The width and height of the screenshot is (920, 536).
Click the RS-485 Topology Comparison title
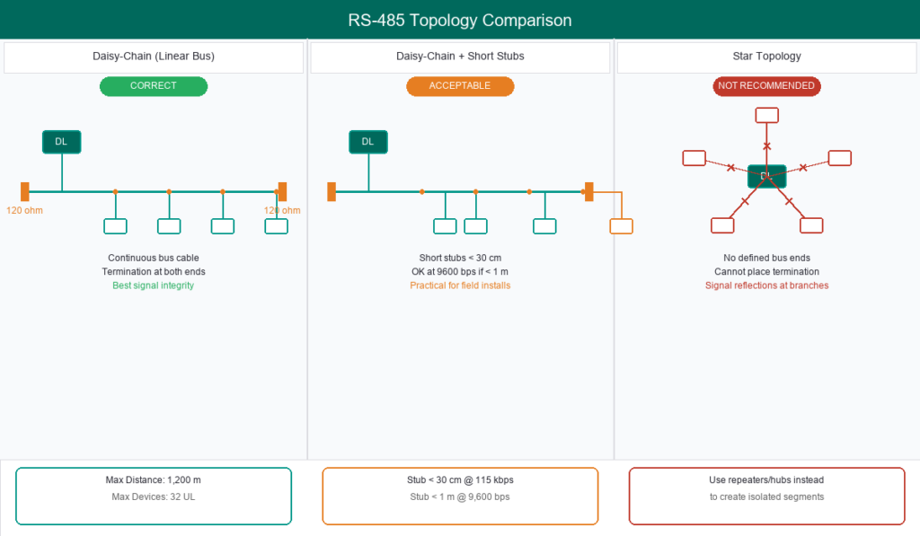[x=460, y=20]
